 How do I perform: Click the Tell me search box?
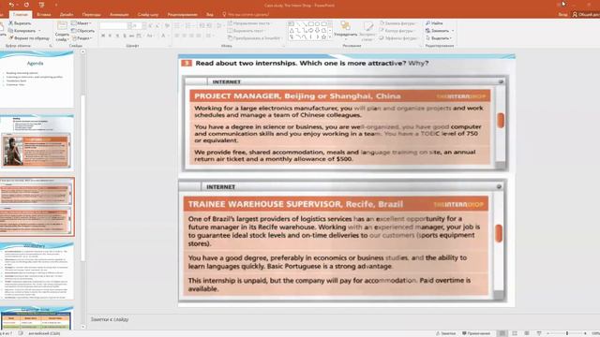click(x=247, y=15)
